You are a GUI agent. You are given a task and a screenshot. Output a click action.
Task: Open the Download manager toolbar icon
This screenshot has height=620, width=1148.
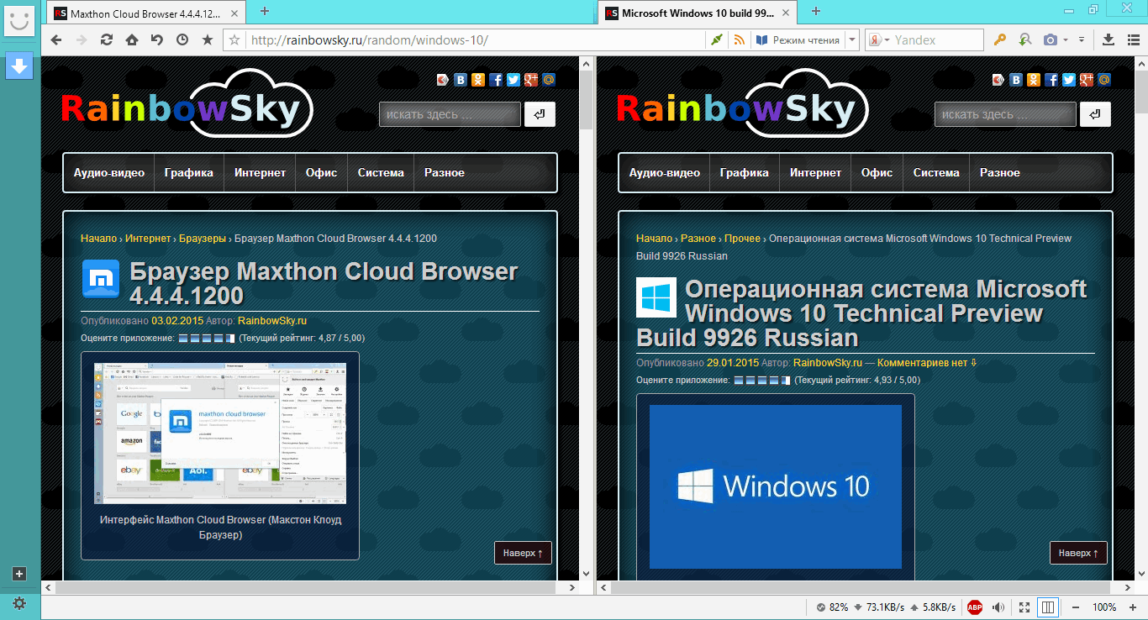click(1109, 39)
